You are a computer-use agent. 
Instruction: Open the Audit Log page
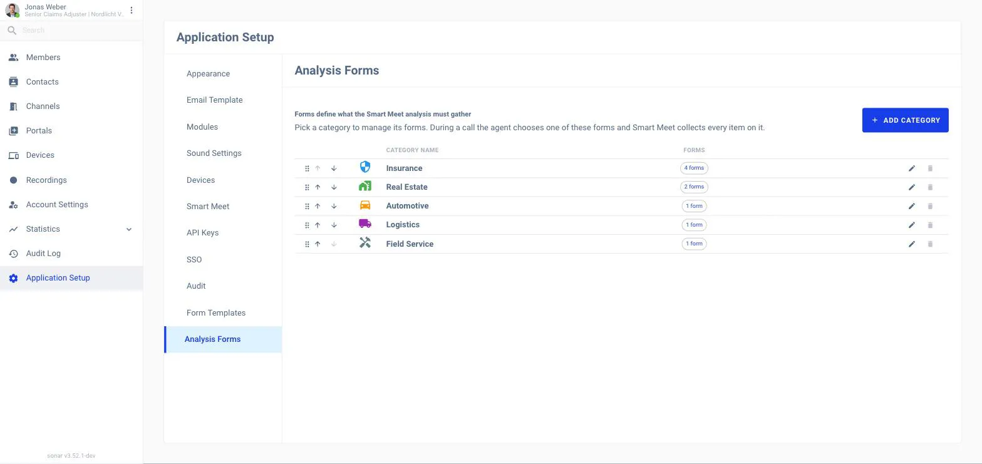click(71, 254)
